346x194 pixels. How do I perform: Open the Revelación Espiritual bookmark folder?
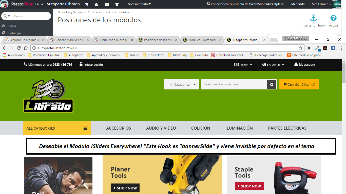(x=44, y=55)
